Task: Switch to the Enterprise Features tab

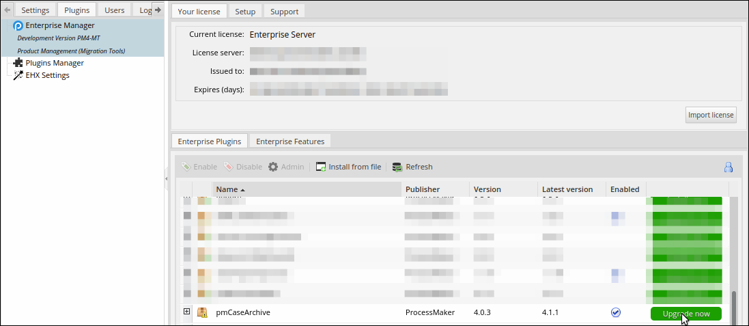Action: pos(290,141)
